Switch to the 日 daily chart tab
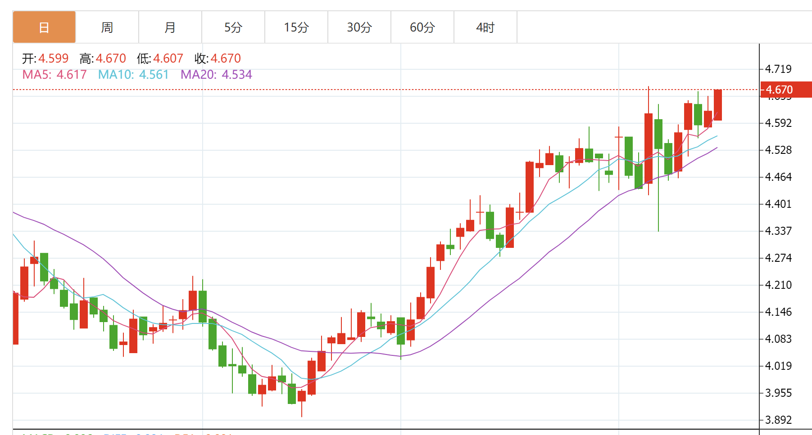 pyautogui.click(x=44, y=27)
